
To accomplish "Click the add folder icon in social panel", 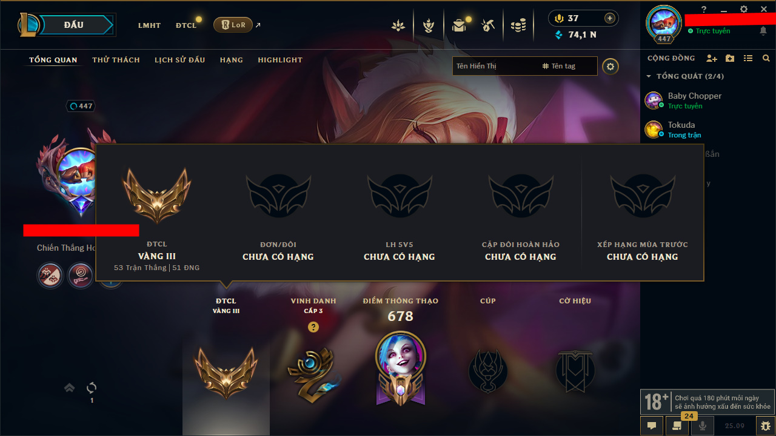I will tap(730, 58).
